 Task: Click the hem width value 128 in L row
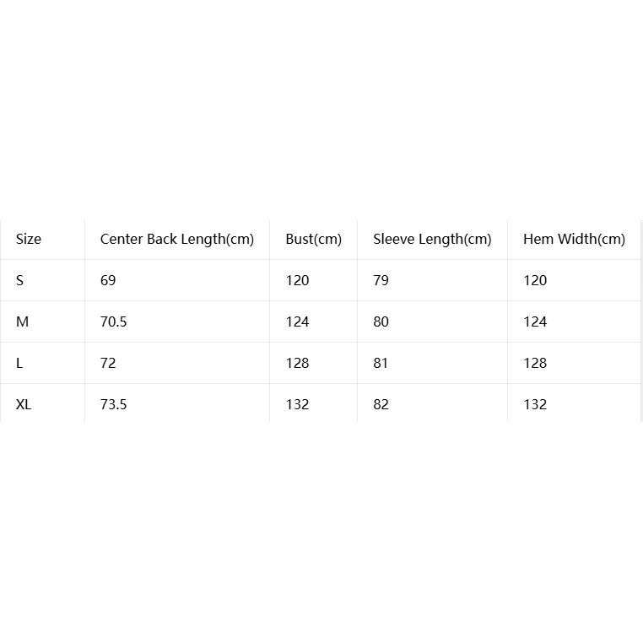point(535,364)
